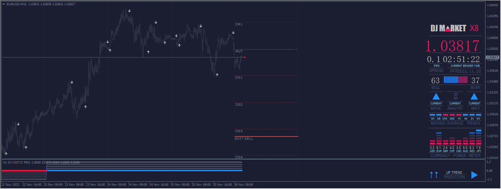The image size is (501, 189).
Task: Click the X8 text in the logo
Action: tap(474, 28)
